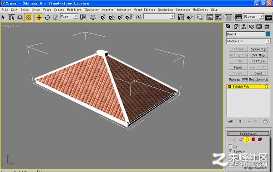The width and height of the screenshot is (273, 172).
Task: Toggle the Editable Poly show end result
Action: pyautogui.click(x=240, y=121)
